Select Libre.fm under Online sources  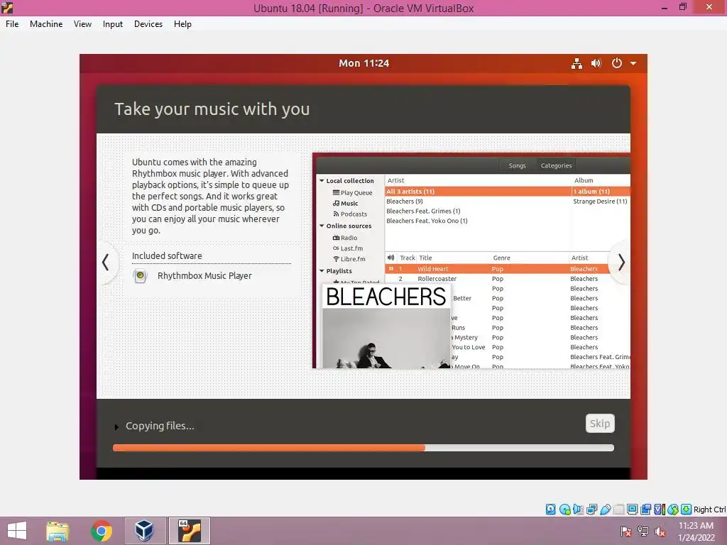(x=349, y=259)
